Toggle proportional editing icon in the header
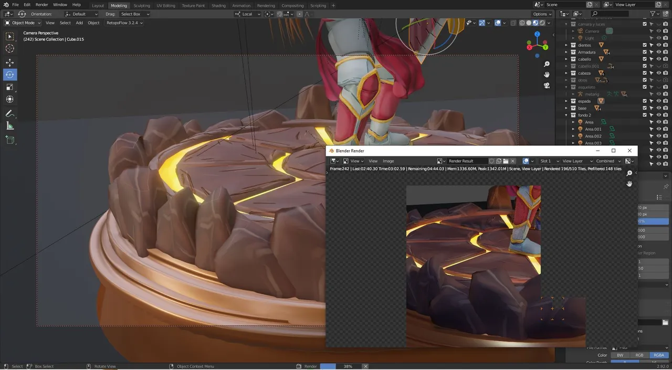Image resolution: width=672 pixels, height=370 pixels. (x=301, y=14)
